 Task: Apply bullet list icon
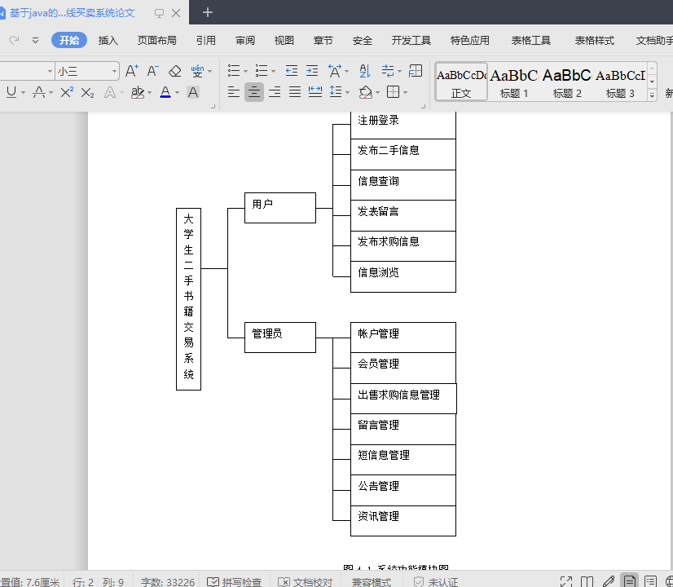(x=234, y=70)
